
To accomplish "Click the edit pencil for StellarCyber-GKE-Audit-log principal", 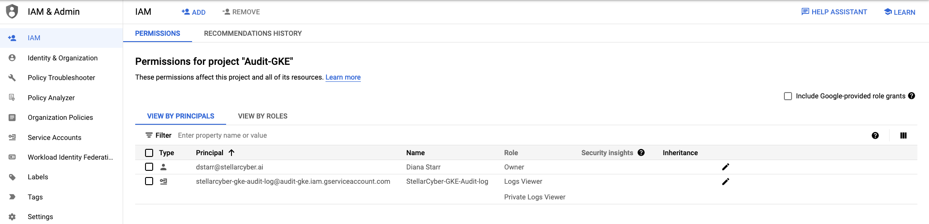I will pyautogui.click(x=725, y=182).
